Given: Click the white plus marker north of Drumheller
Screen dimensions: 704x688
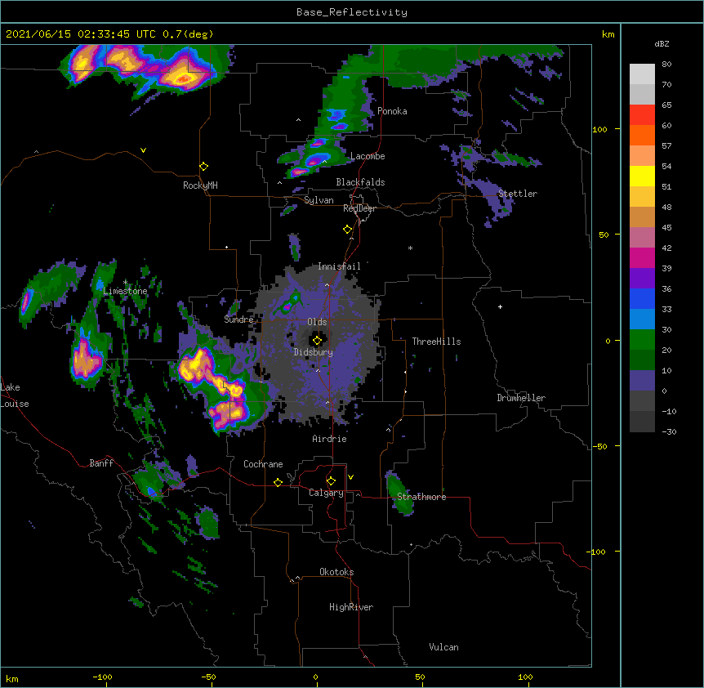Looking at the screenshot, I should point(500,306).
